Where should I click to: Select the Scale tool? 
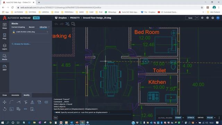pyautogui.click(x=11, y=109)
